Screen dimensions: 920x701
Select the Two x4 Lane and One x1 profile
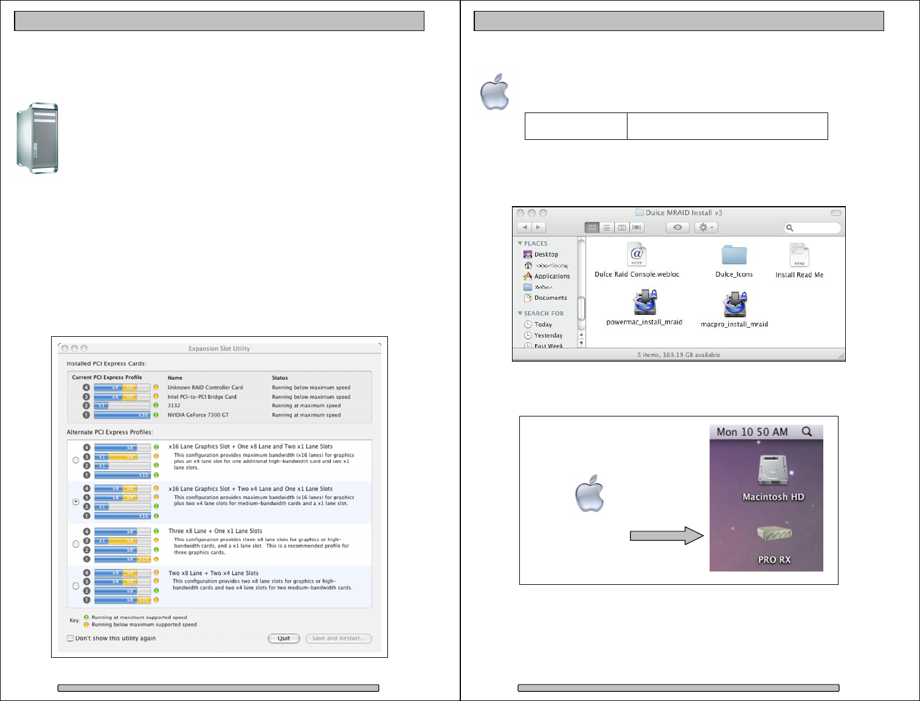pyautogui.click(x=76, y=502)
